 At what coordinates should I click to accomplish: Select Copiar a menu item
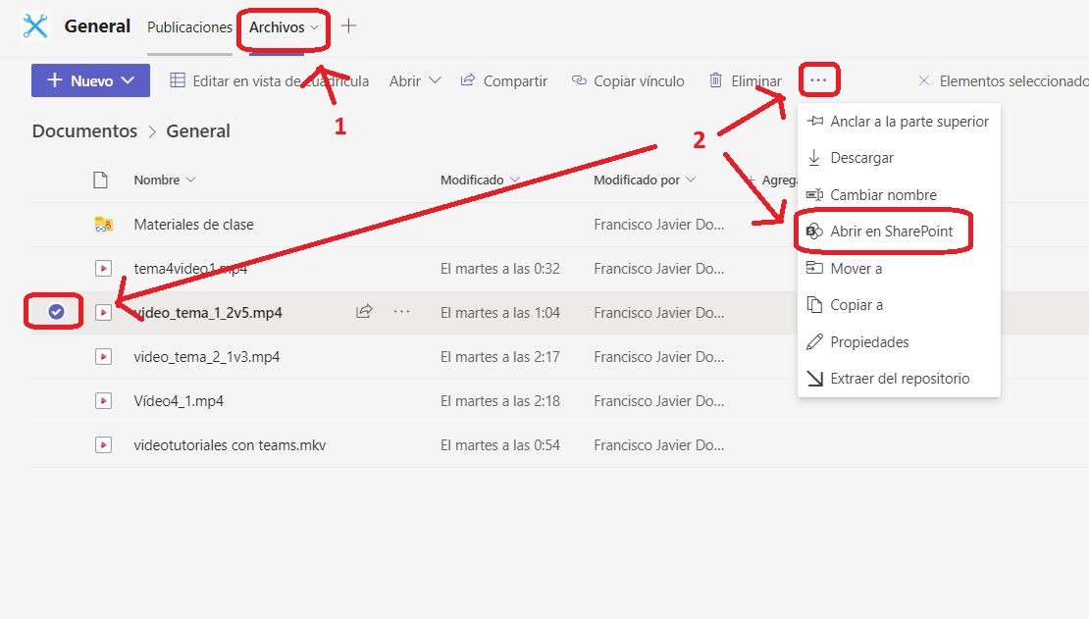(x=899, y=305)
